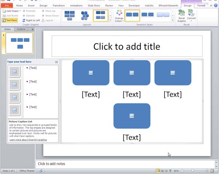The image size is (219, 174).
Task: Click the zoom out minus button
Action: click(x=182, y=171)
